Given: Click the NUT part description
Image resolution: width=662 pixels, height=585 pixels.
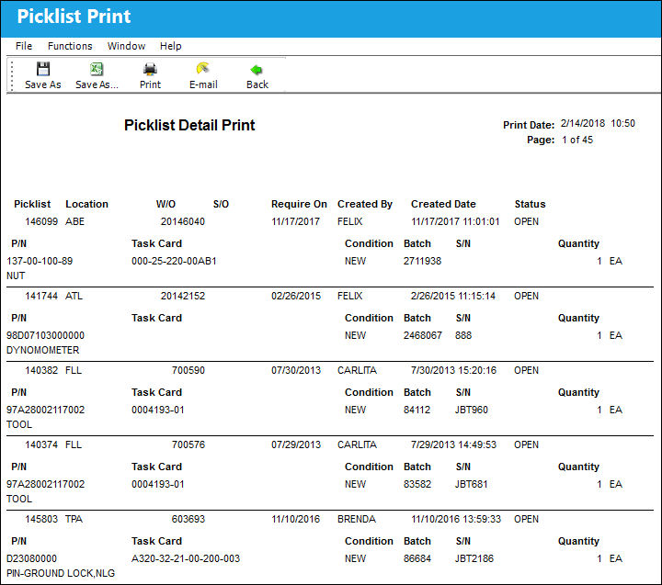Looking at the screenshot, I should (x=16, y=276).
